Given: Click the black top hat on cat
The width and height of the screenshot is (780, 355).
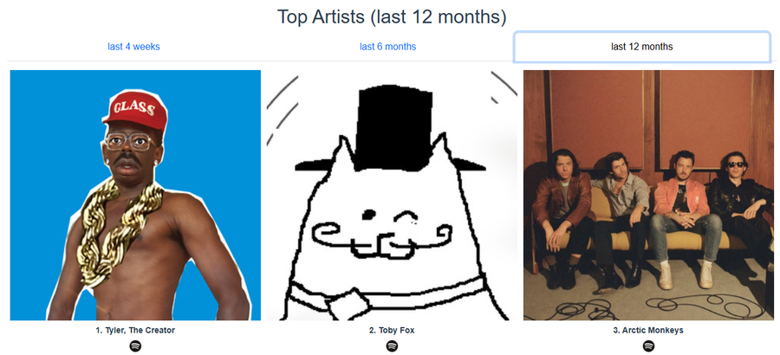Looking at the screenshot, I should coord(391,130).
